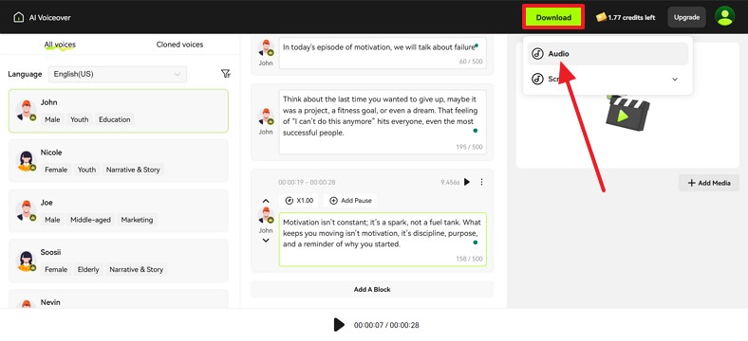
Task: Play the full voiceover from bottom bar
Action: [339, 325]
